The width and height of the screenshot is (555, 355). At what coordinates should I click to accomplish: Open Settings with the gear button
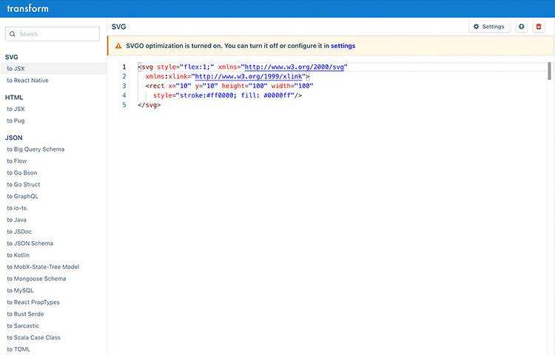pos(489,27)
